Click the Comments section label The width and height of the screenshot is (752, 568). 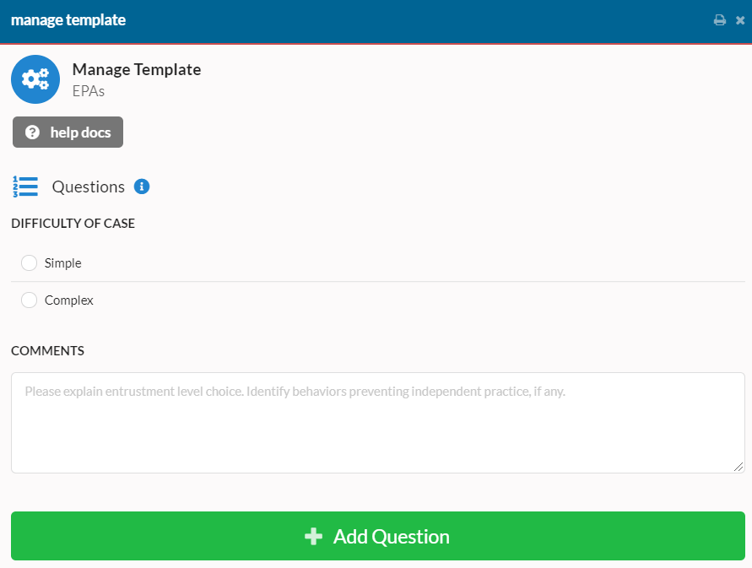point(47,350)
